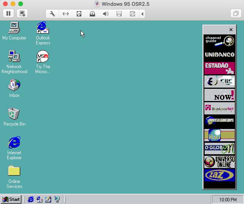Collapse the VM toolbar device arrow
Screen dimensions: 244x204
coord(142,14)
